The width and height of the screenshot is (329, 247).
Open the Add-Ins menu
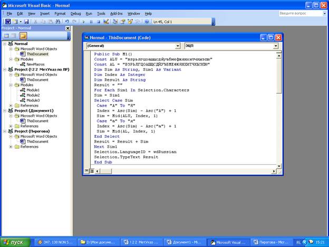(x=116, y=13)
